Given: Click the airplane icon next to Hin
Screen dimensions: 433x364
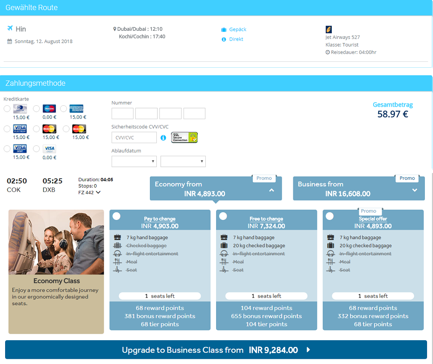Looking at the screenshot, I should pos(10,28).
